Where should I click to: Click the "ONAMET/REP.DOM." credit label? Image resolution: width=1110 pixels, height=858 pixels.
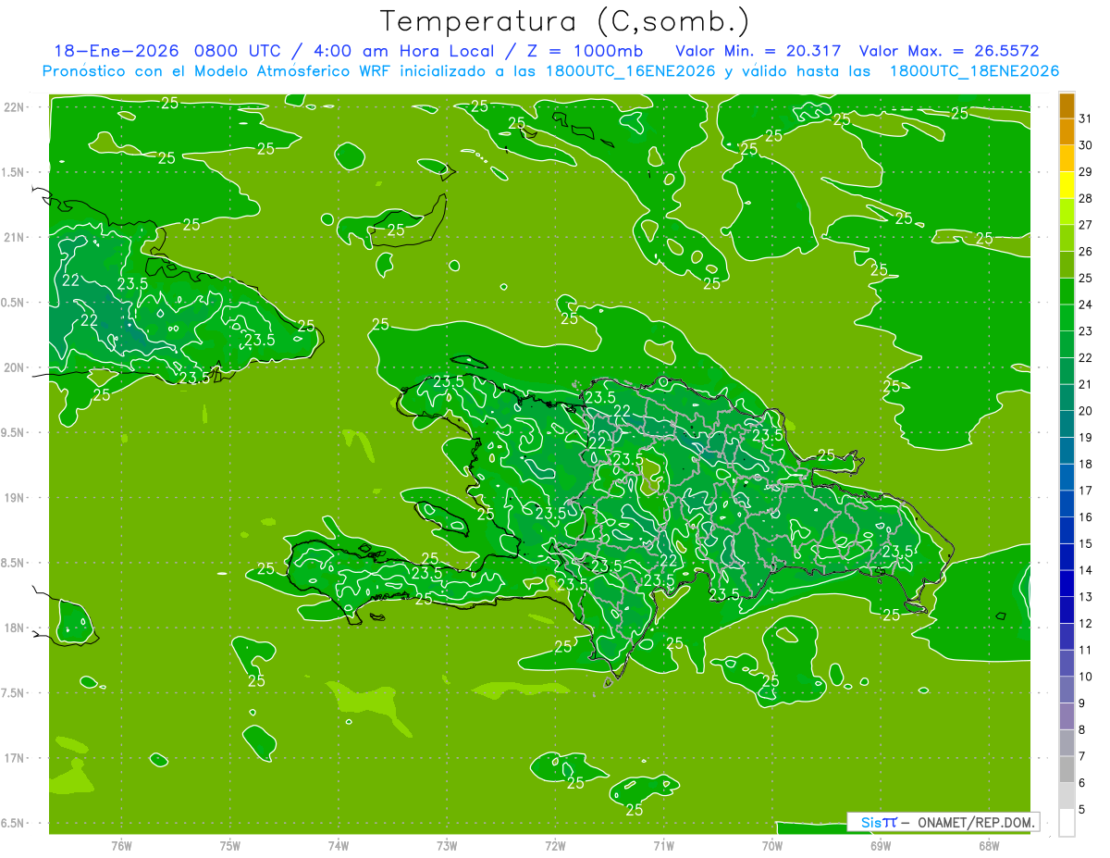975,822
